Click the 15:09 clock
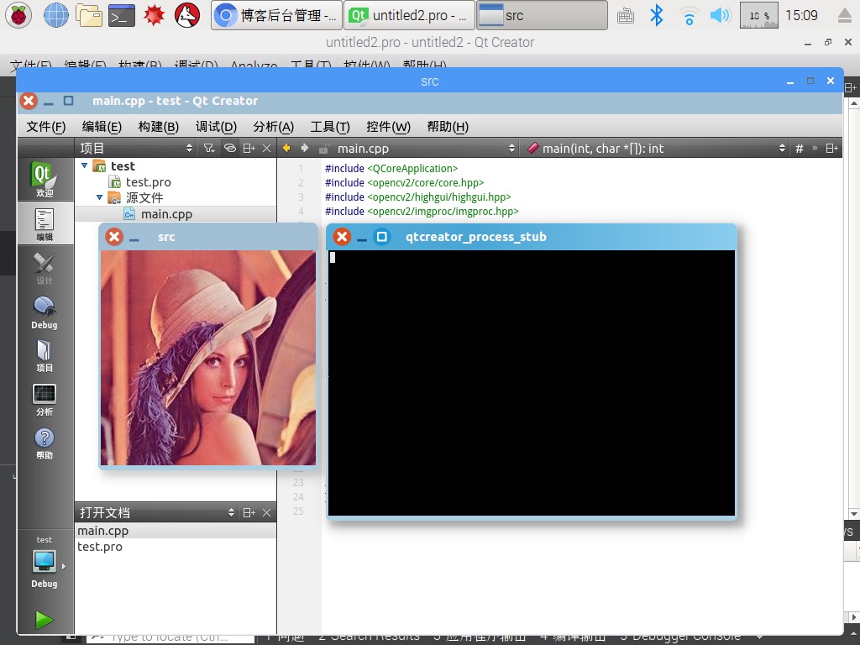The height and width of the screenshot is (645, 860). [801, 15]
